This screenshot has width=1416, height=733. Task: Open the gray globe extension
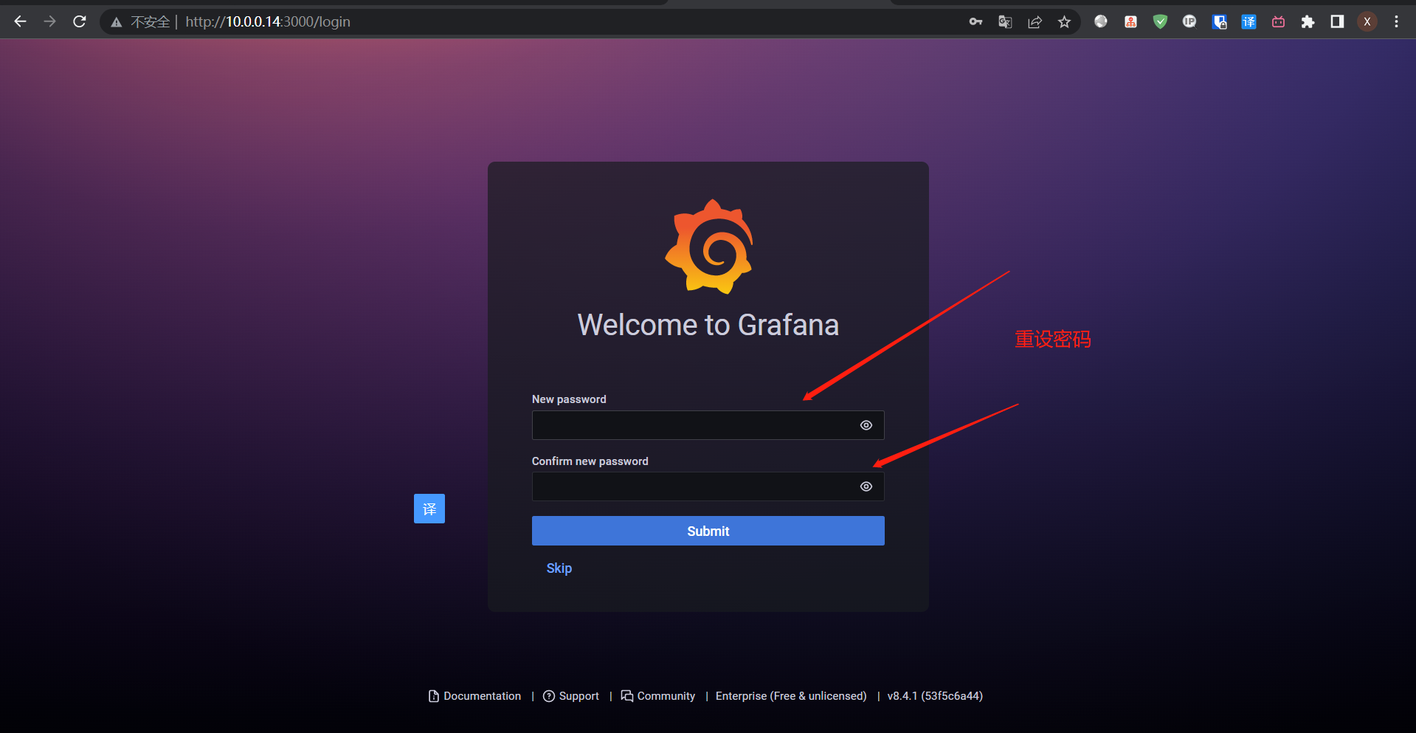1101,21
